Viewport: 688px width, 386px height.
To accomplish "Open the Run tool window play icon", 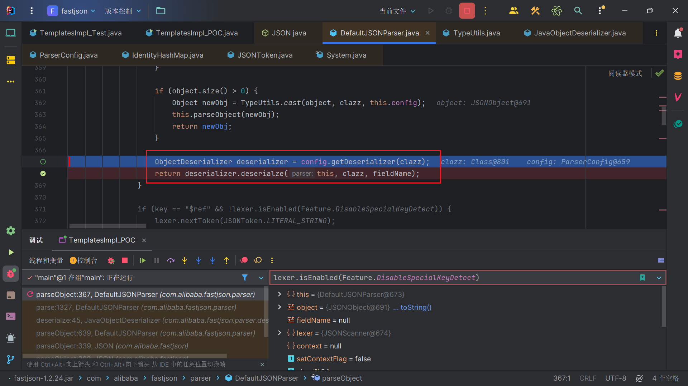I will click(11, 252).
